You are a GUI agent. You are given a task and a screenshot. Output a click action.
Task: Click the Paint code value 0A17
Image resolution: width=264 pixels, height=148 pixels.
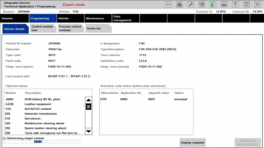click(52, 61)
